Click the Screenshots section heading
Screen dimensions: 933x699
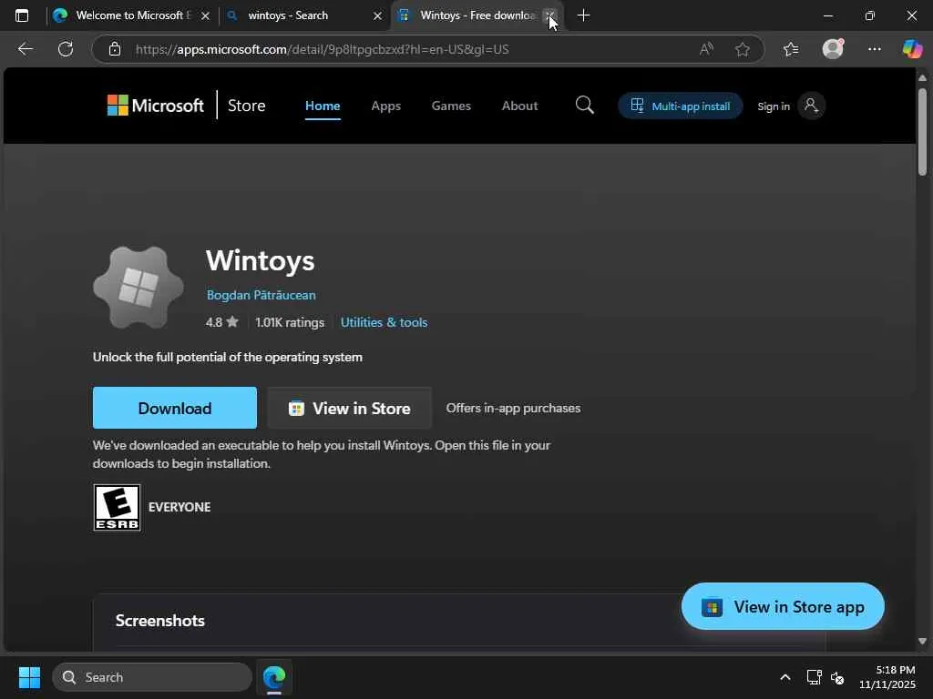tap(160, 621)
